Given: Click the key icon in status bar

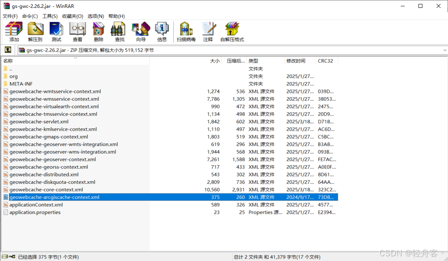Looking at the screenshot, I should 12,257.
